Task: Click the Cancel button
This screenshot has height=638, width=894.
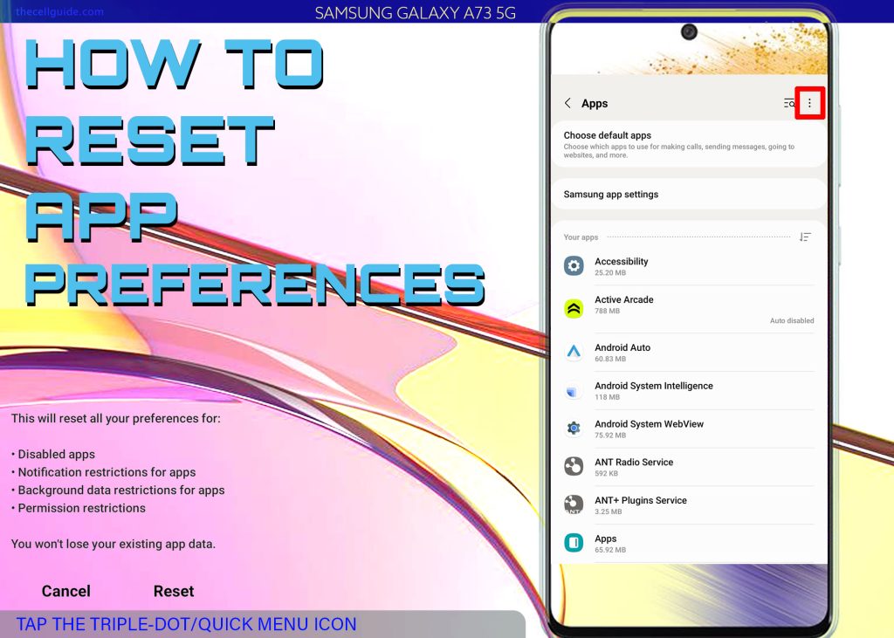Action: (66, 591)
